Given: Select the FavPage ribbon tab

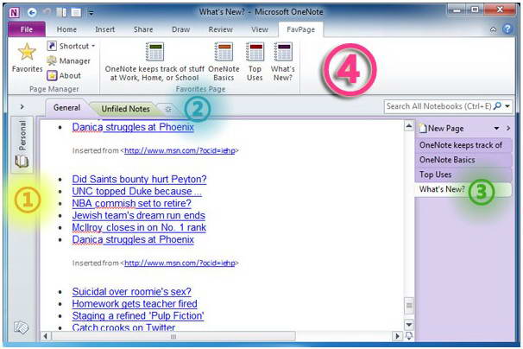Looking at the screenshot, I should coord(300,29).
